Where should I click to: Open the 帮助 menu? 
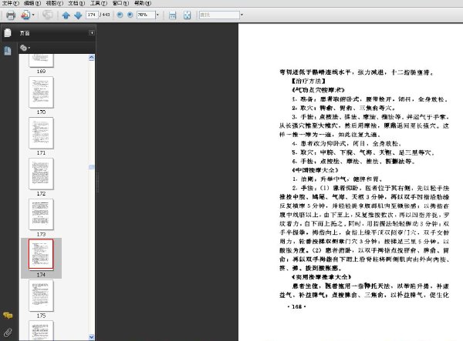143,3
